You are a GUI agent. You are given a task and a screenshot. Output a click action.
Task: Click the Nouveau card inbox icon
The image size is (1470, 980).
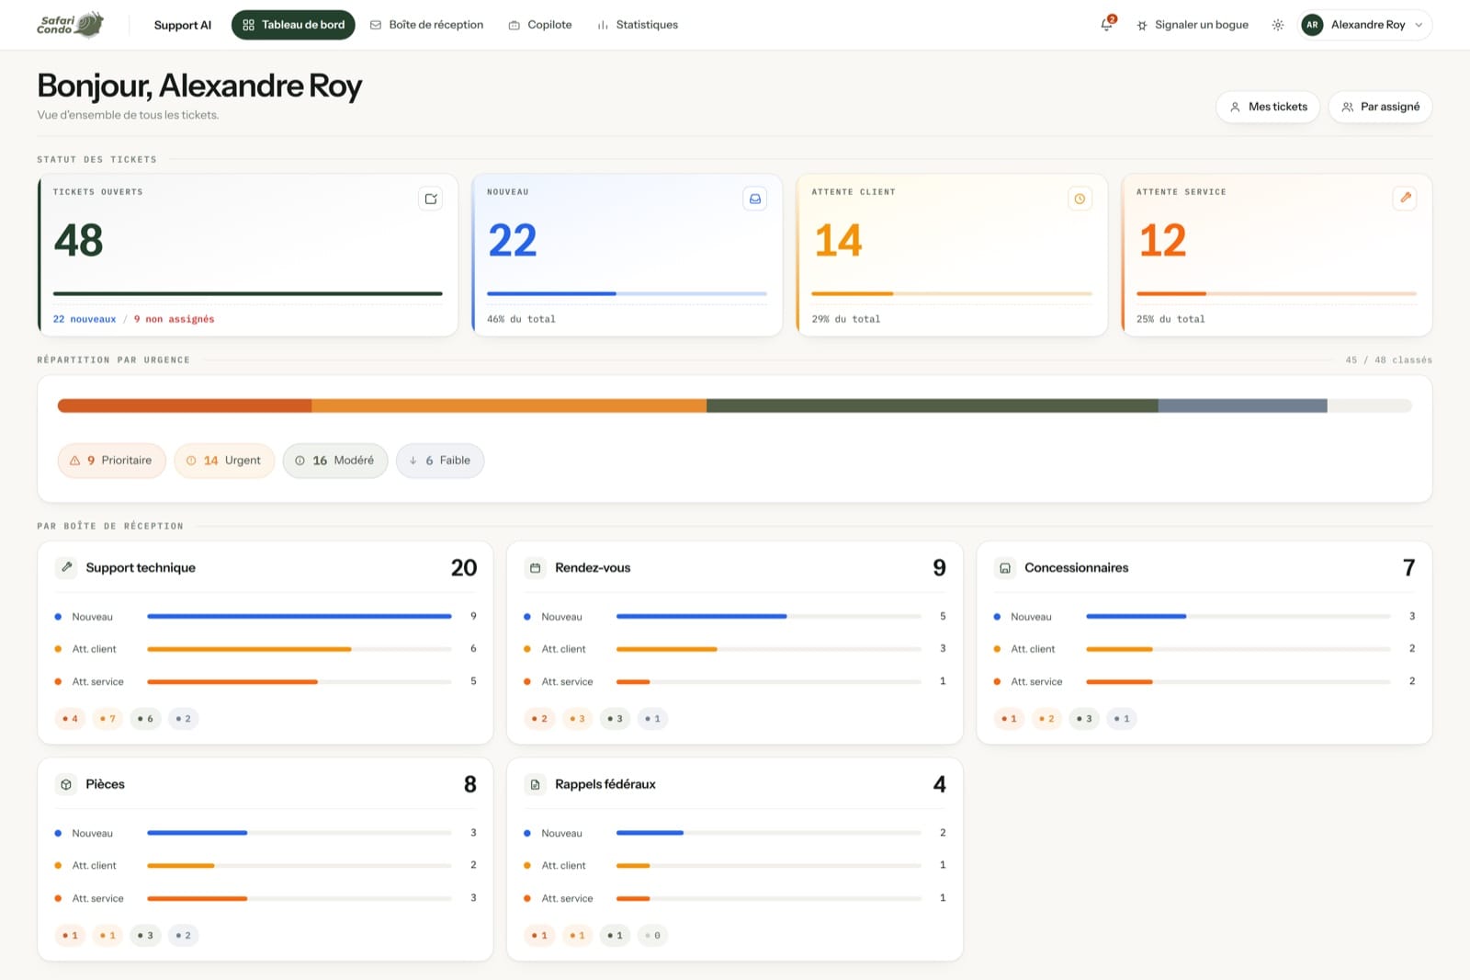pyautogui.click(x=755, y=199)
